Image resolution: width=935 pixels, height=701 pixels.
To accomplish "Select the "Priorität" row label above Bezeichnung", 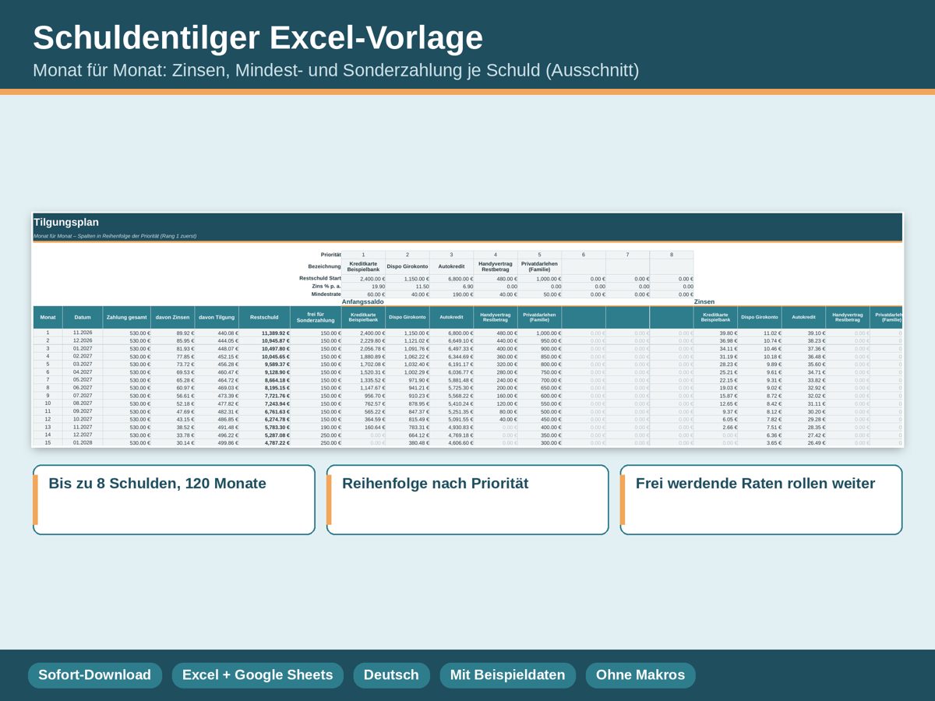I will [331, 255].
